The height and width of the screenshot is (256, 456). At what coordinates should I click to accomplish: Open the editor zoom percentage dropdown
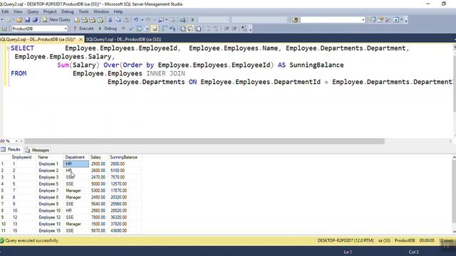[16, 141]
